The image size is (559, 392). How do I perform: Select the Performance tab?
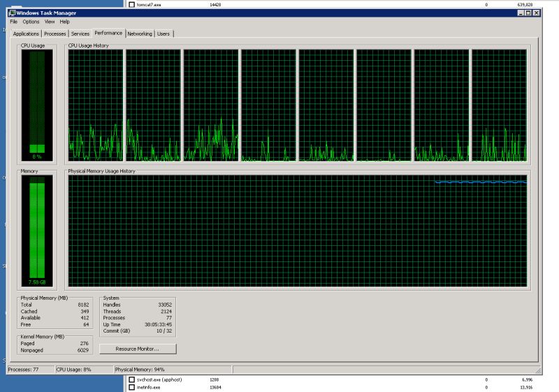(108, 33)
